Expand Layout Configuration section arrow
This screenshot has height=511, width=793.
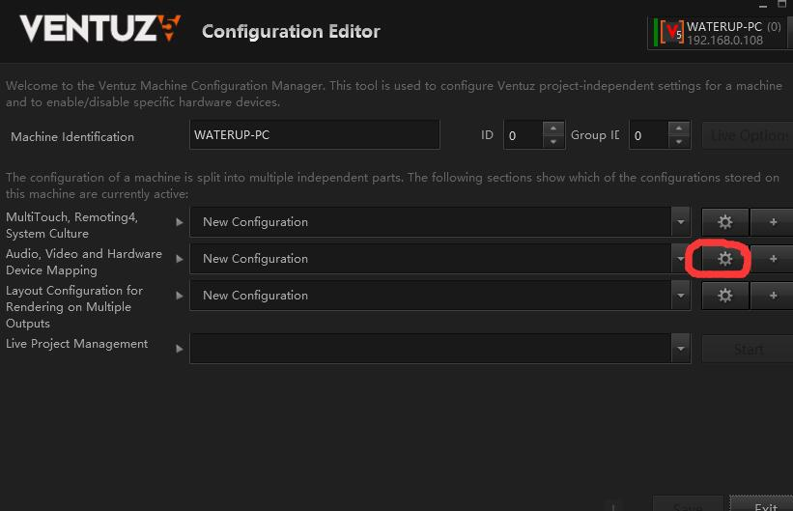[179, 296]
